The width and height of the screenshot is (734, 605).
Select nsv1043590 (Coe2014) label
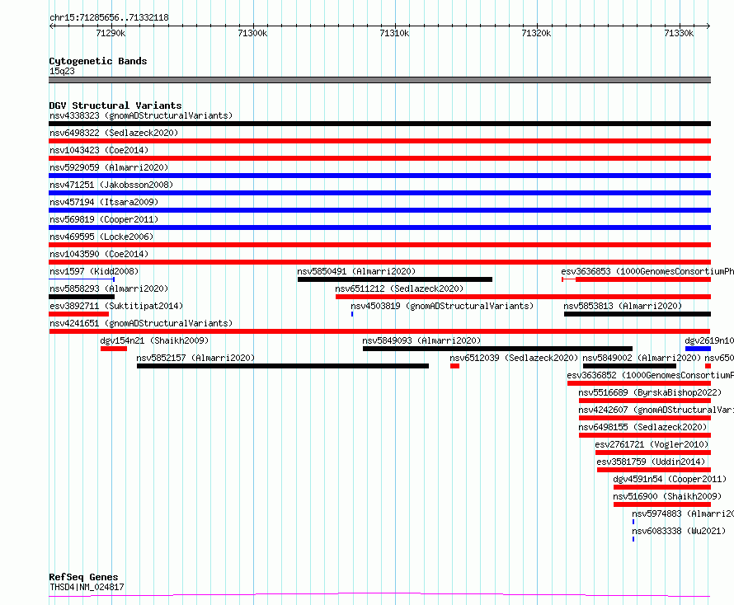[99, 254]
